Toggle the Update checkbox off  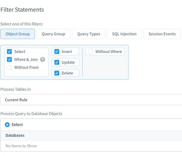pyautogui.click(x=57, y=62)
